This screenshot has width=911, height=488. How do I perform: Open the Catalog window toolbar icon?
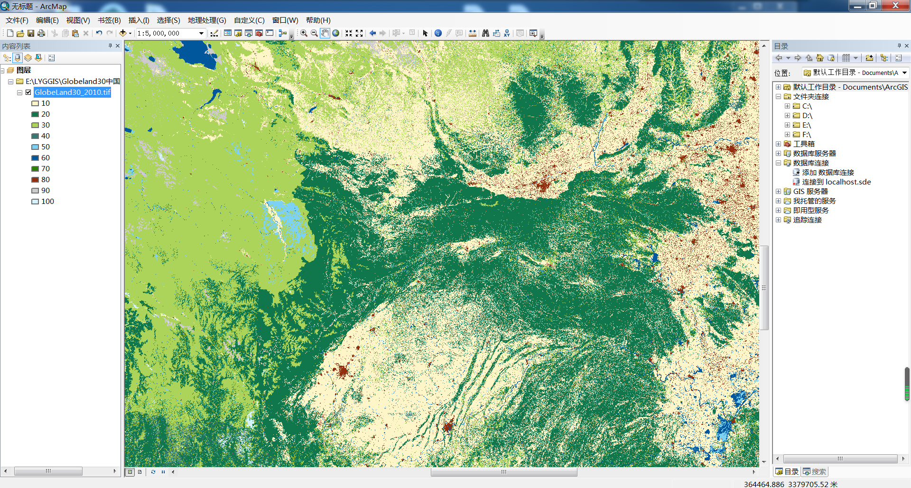pyautogui.click(x=238, y=33)
